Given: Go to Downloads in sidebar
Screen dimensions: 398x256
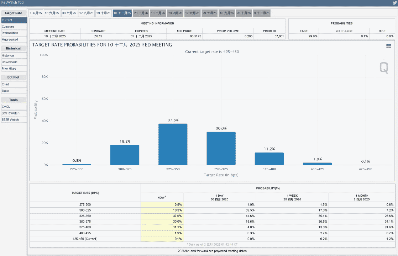Looking at the screenshot, I should point(14,62).
